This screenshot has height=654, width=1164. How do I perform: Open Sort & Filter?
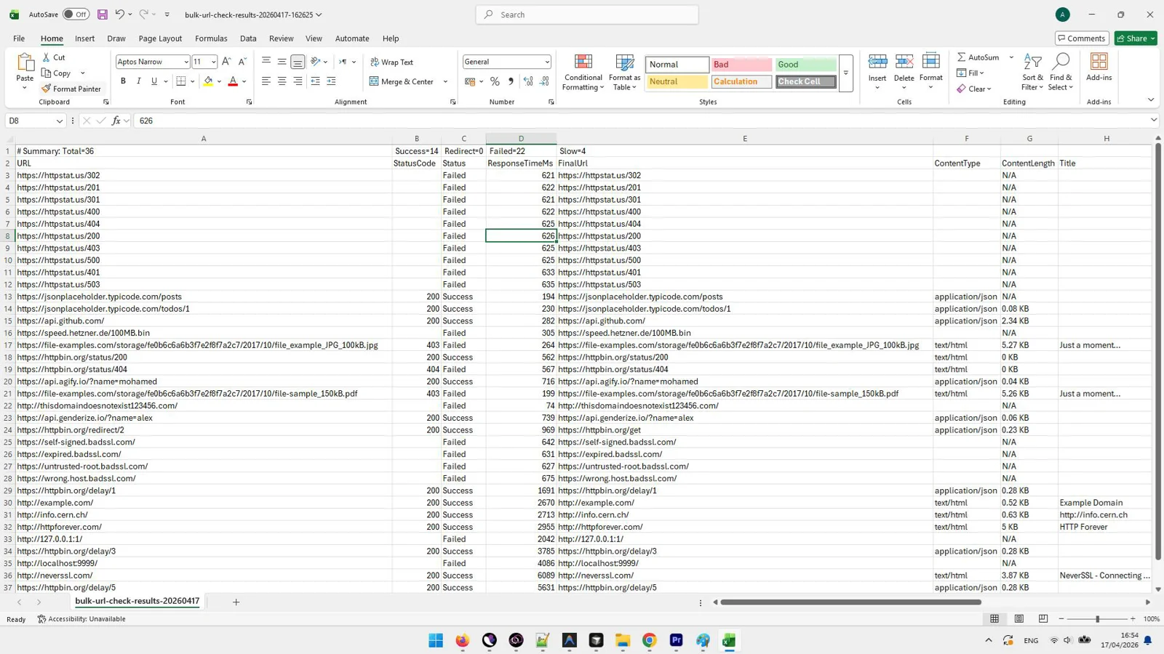(x=1032, y=72)
